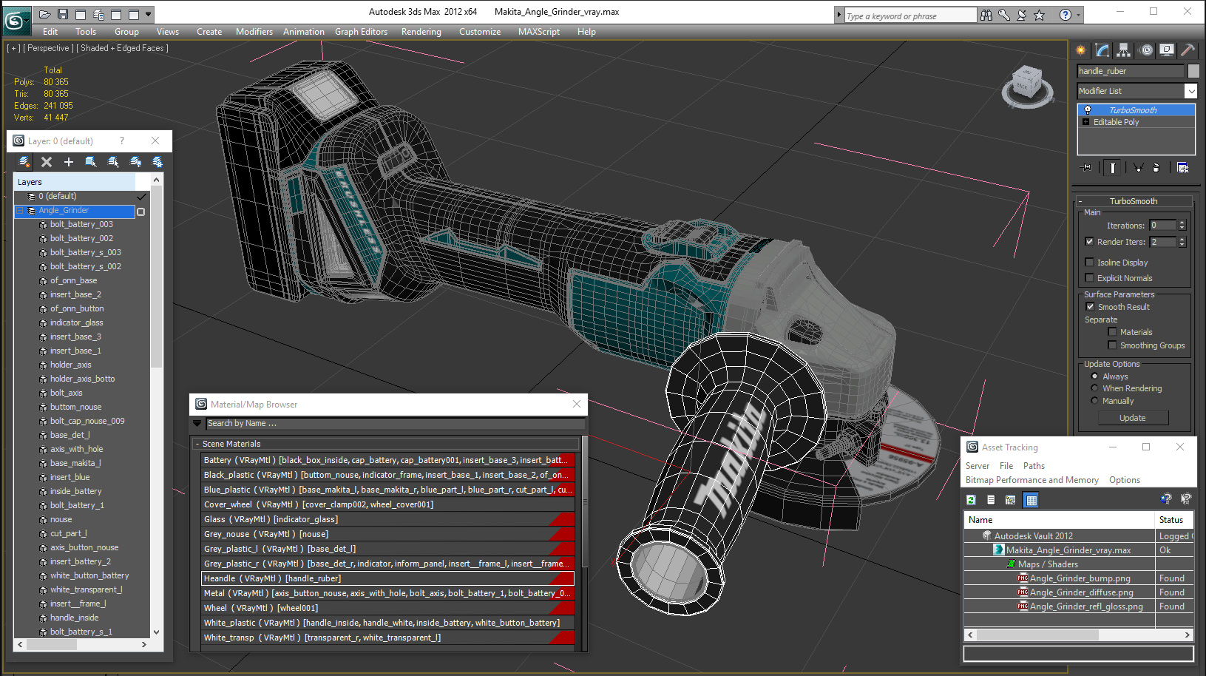Click the Save File floppy icon
1206x676 pixels.
click(x=63, y=14)
